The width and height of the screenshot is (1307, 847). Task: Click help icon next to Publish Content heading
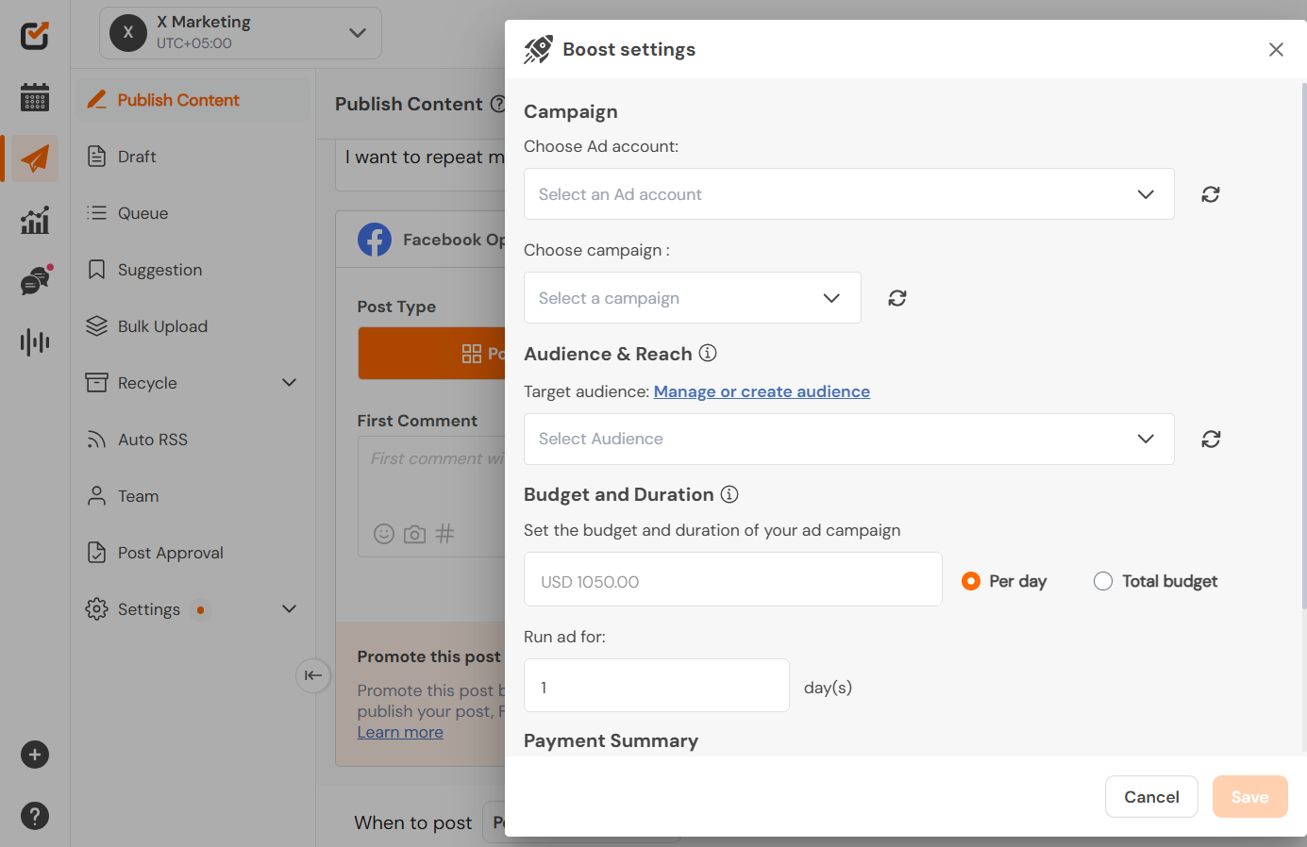pyautogui.click(x=498, y=104)
